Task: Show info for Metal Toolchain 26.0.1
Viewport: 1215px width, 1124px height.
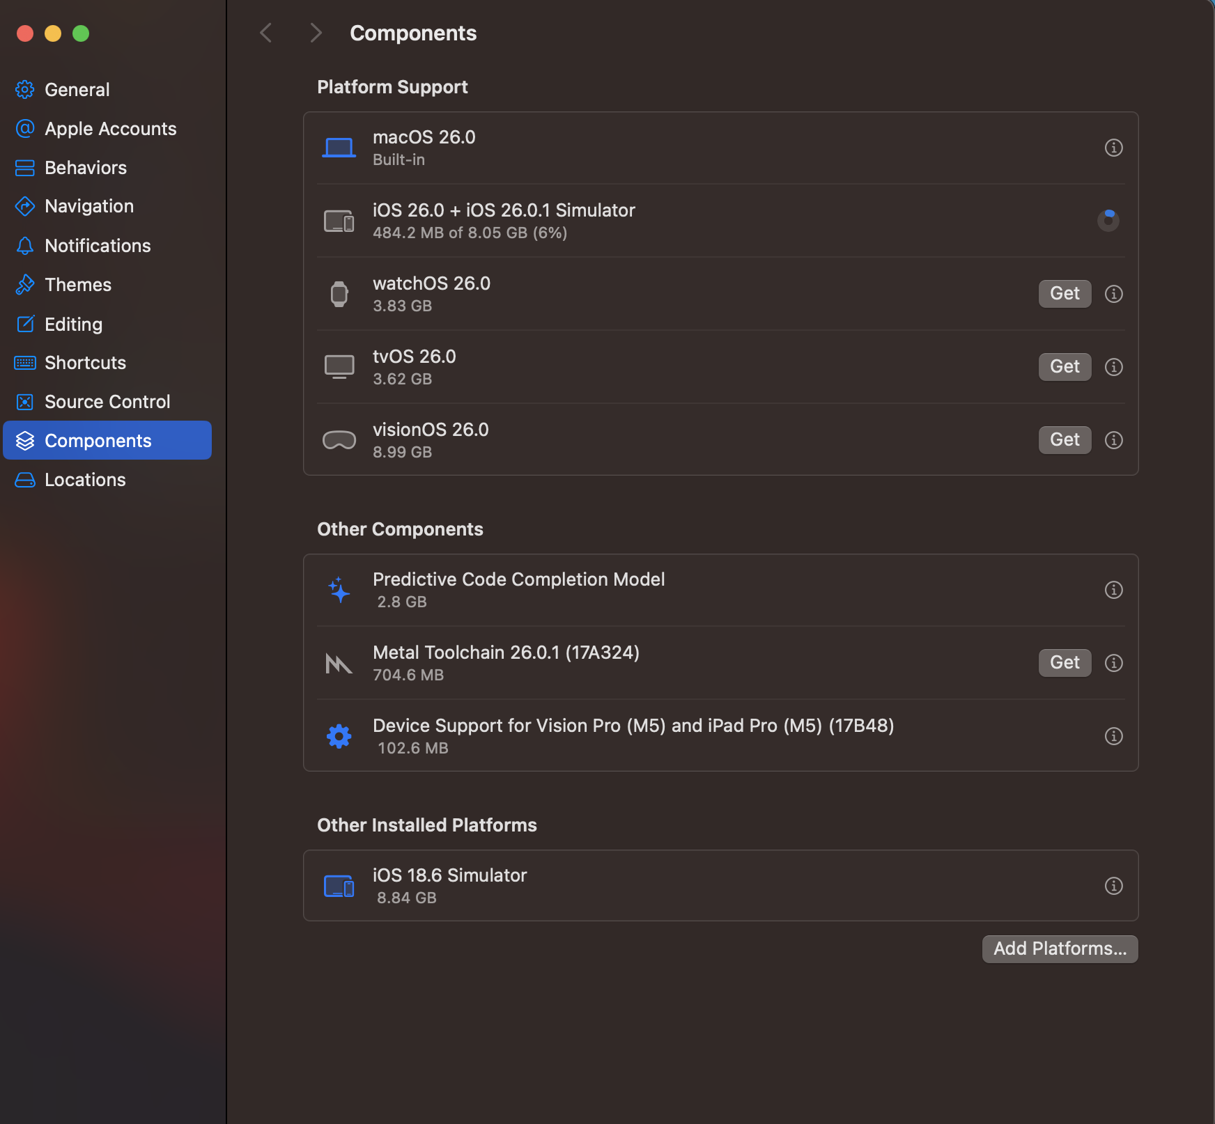Action: [x=1113, y=663]
